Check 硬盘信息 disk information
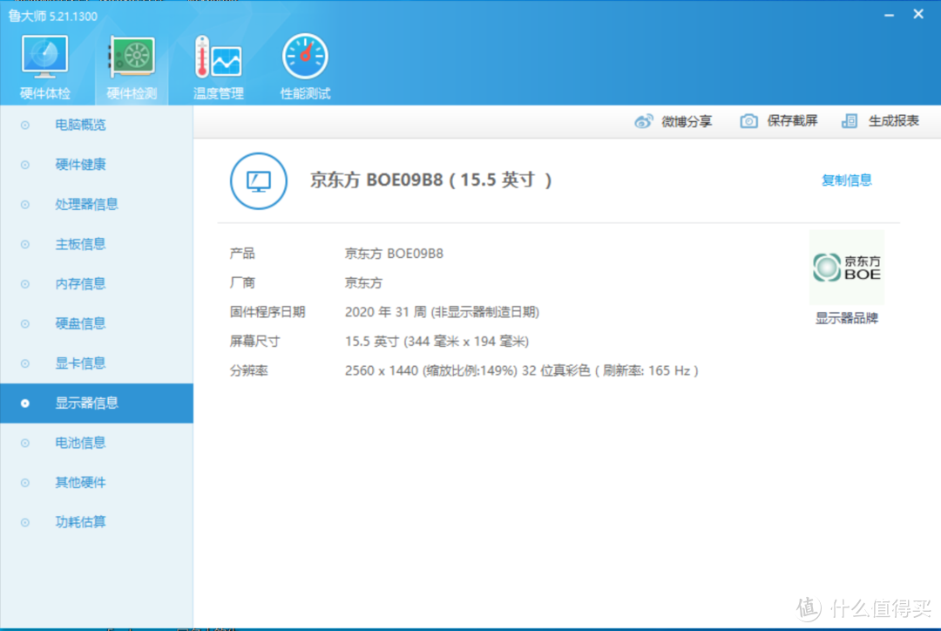 (x=81, y=323)
